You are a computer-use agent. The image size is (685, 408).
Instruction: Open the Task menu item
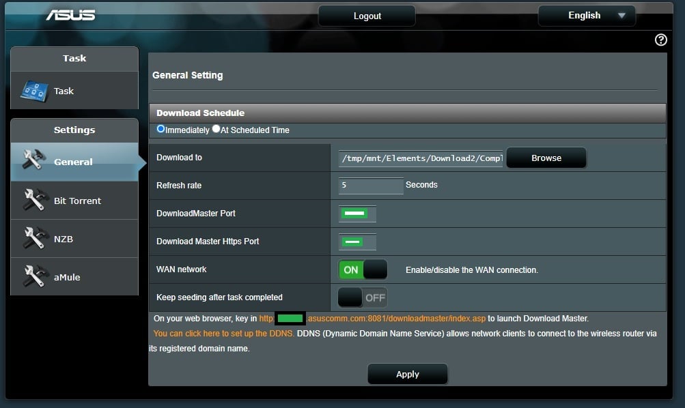tap(74, 91)
